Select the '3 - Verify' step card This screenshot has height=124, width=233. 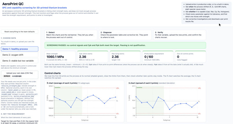point(180,35)
